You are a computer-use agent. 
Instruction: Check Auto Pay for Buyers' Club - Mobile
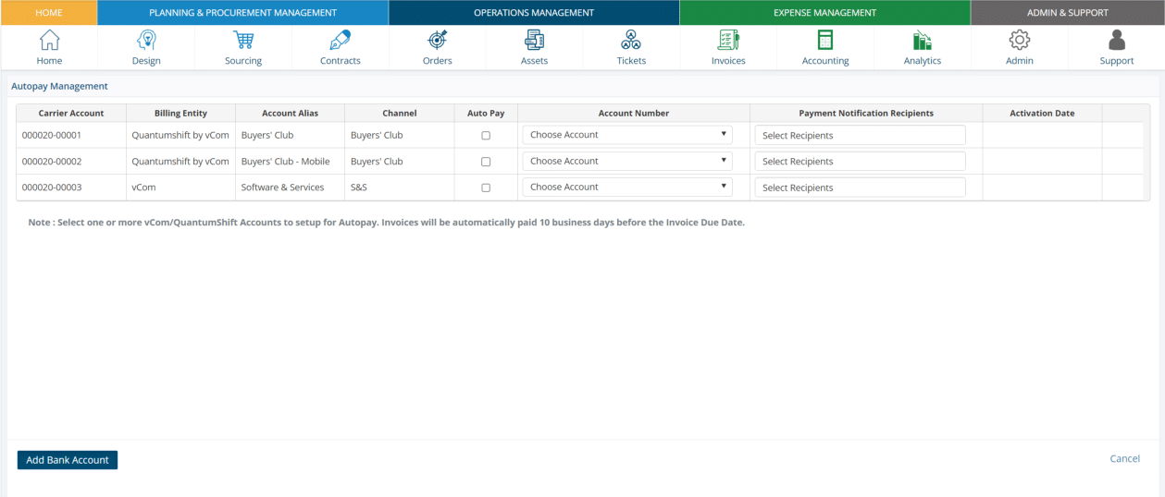(486, 162)
